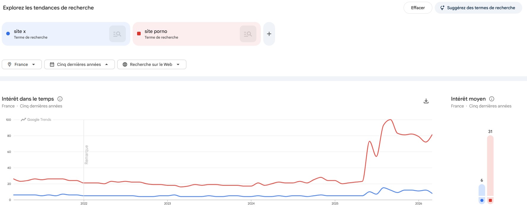Open info tooltip for Intérêt moyen

[492, 99]
